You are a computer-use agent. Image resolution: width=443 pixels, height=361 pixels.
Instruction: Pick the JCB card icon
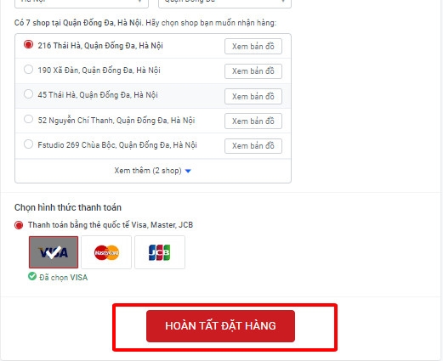click(x=160, y=252)
